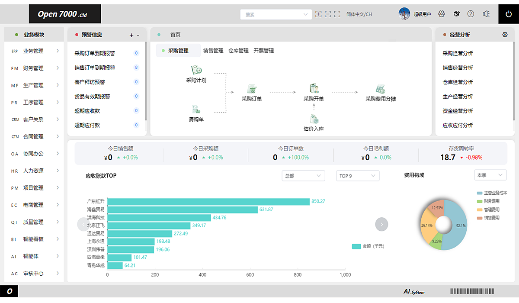Viewport: 519px width, 303px height.
Task: Open the 本季 period dropdown
Action: click(490, 175)
